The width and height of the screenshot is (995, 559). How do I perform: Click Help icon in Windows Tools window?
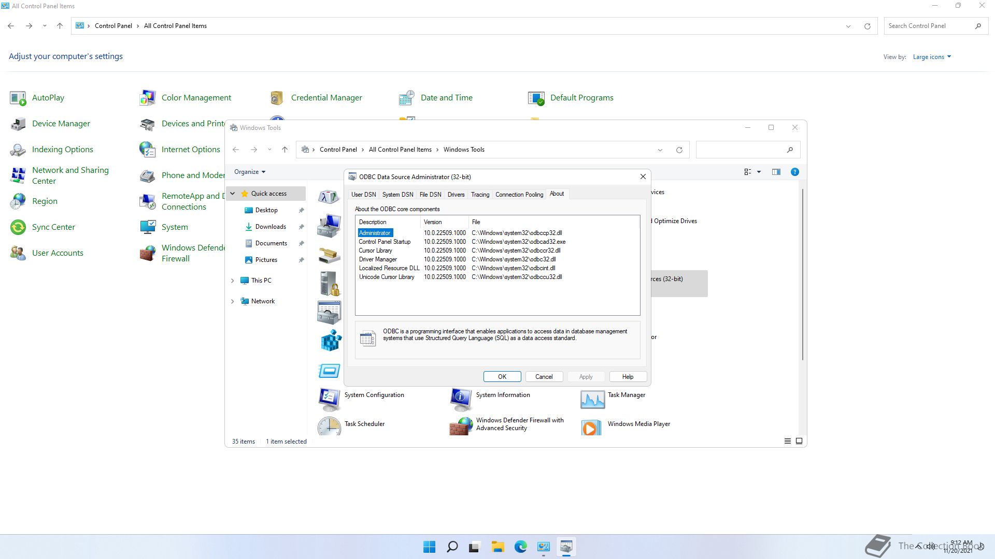click(x=794, y=172)
